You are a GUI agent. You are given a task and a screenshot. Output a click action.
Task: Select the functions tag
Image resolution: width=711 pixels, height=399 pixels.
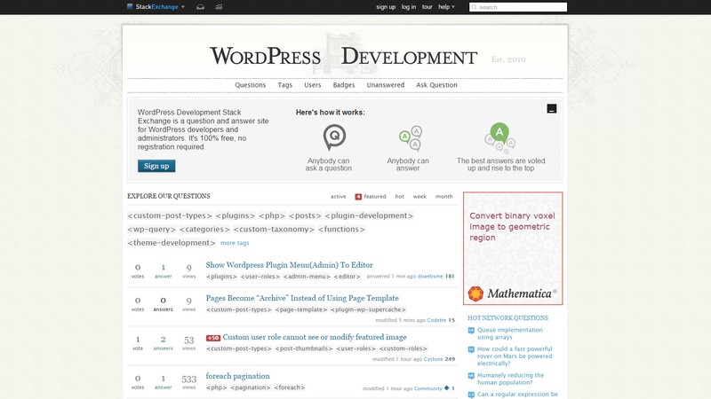[341, 230]
